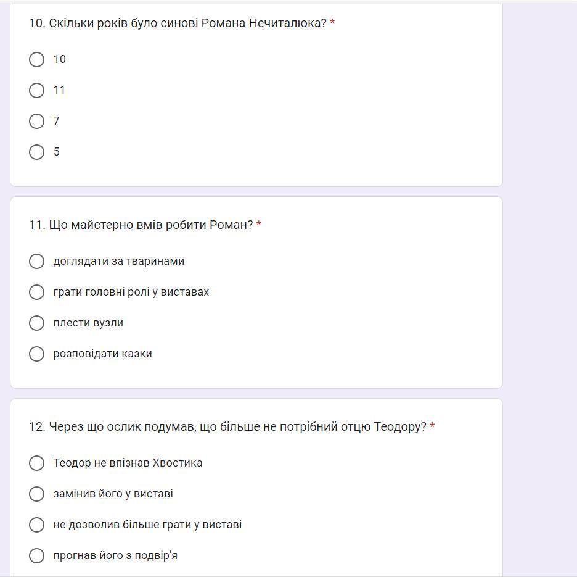Choose the radio circle beside 11

(36, 90)
